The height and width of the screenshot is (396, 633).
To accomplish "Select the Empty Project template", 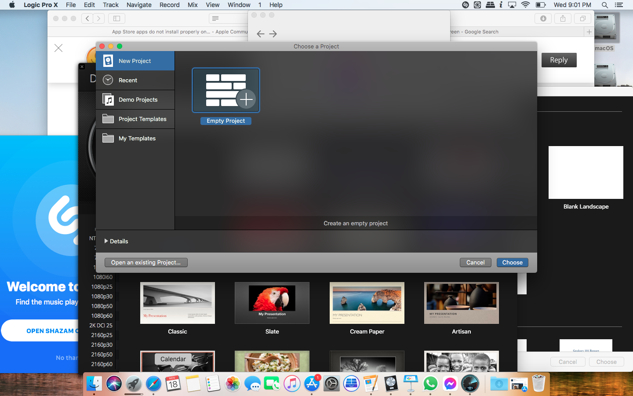I will (226, 96).
